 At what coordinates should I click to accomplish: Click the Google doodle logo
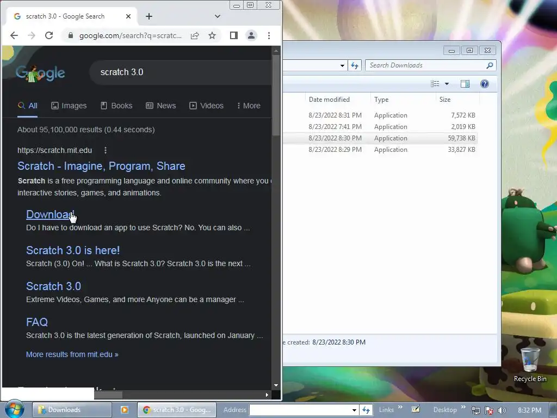pos(40,73)
